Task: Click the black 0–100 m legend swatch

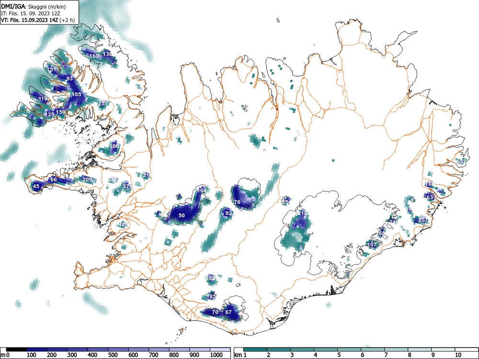Action: tap(16, 349)
